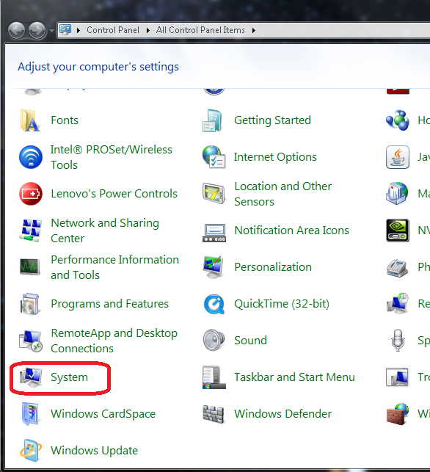
Task: Open the Windows Defender wall icon
Action: click(214, 414)
